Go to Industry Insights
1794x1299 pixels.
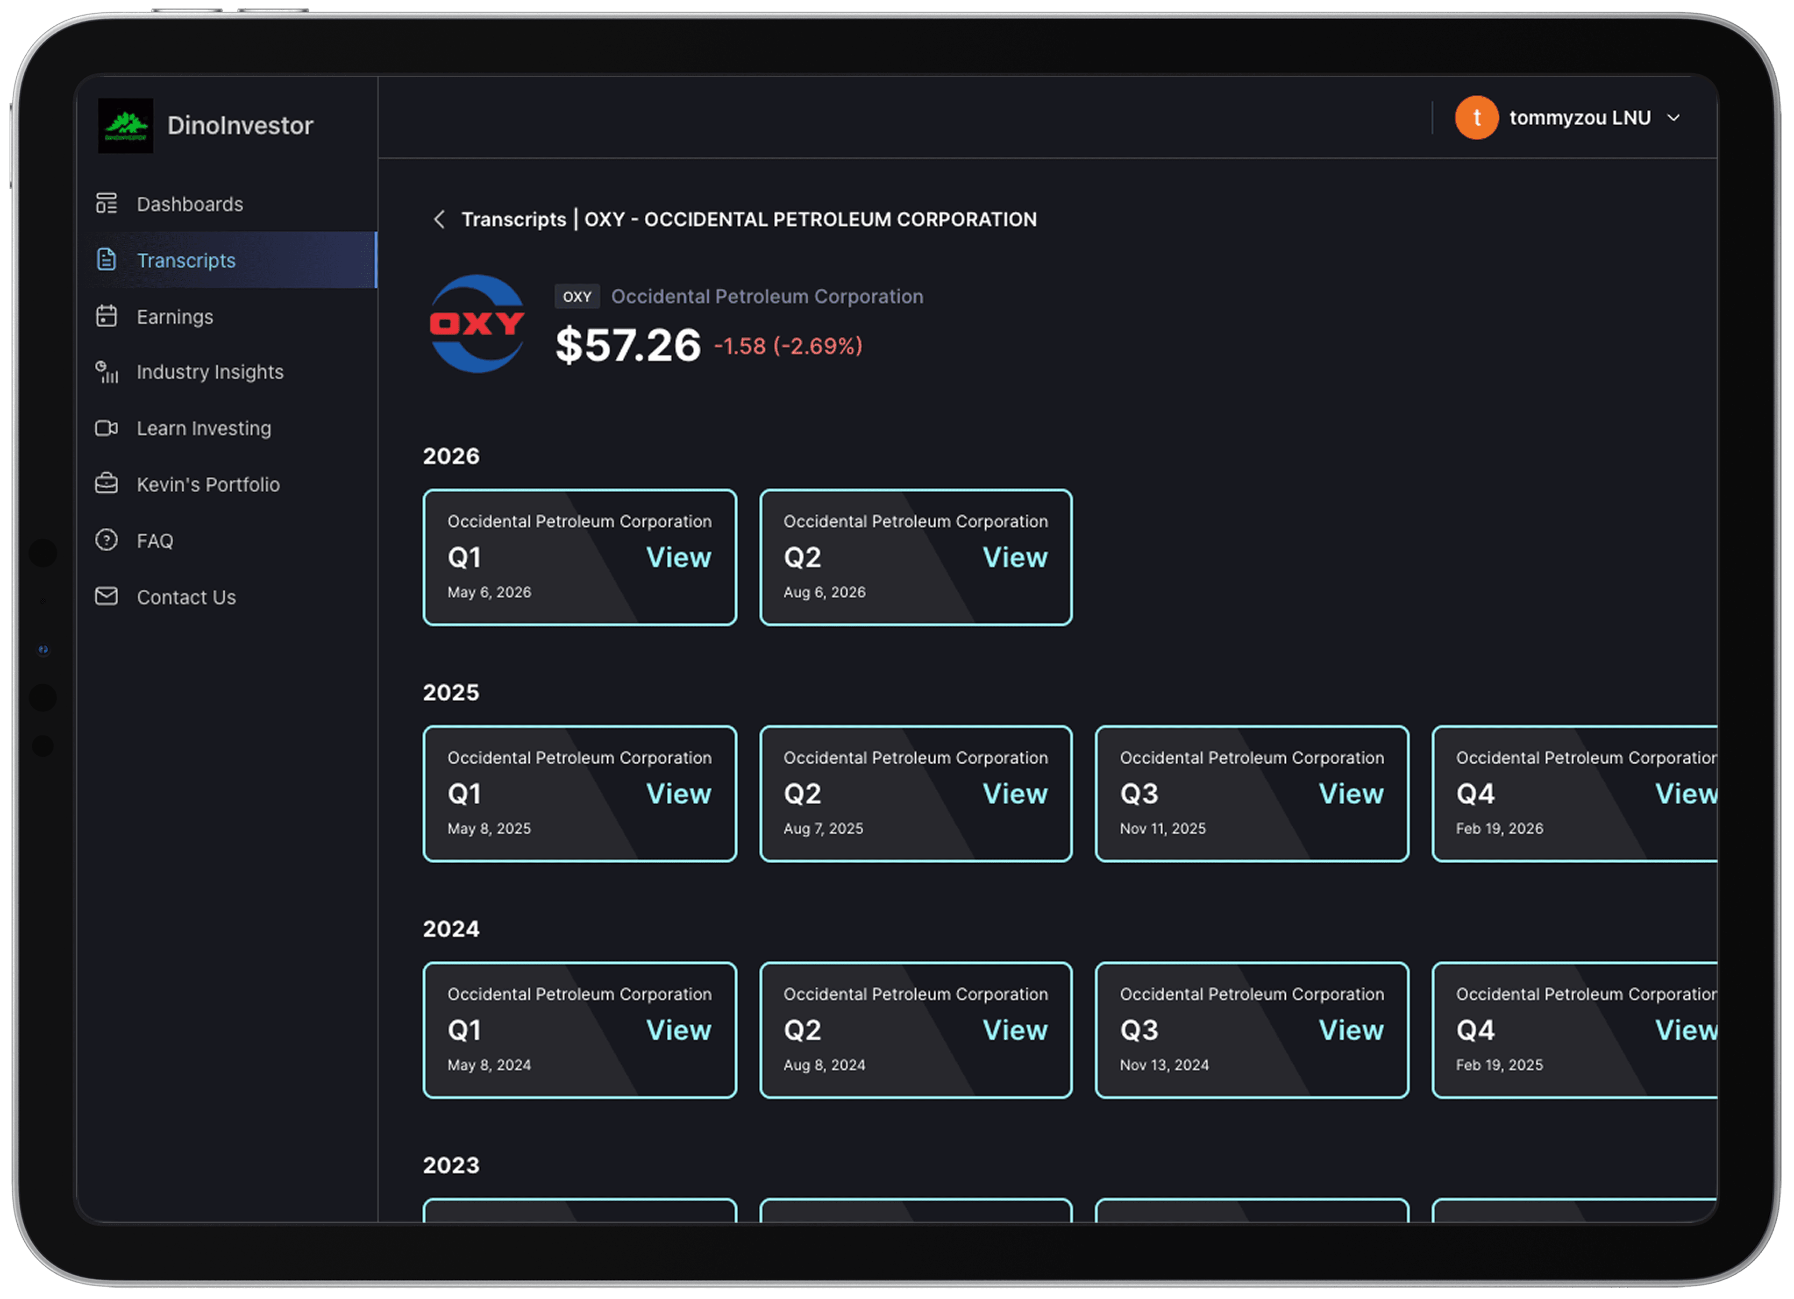click(x=210, y=372)
